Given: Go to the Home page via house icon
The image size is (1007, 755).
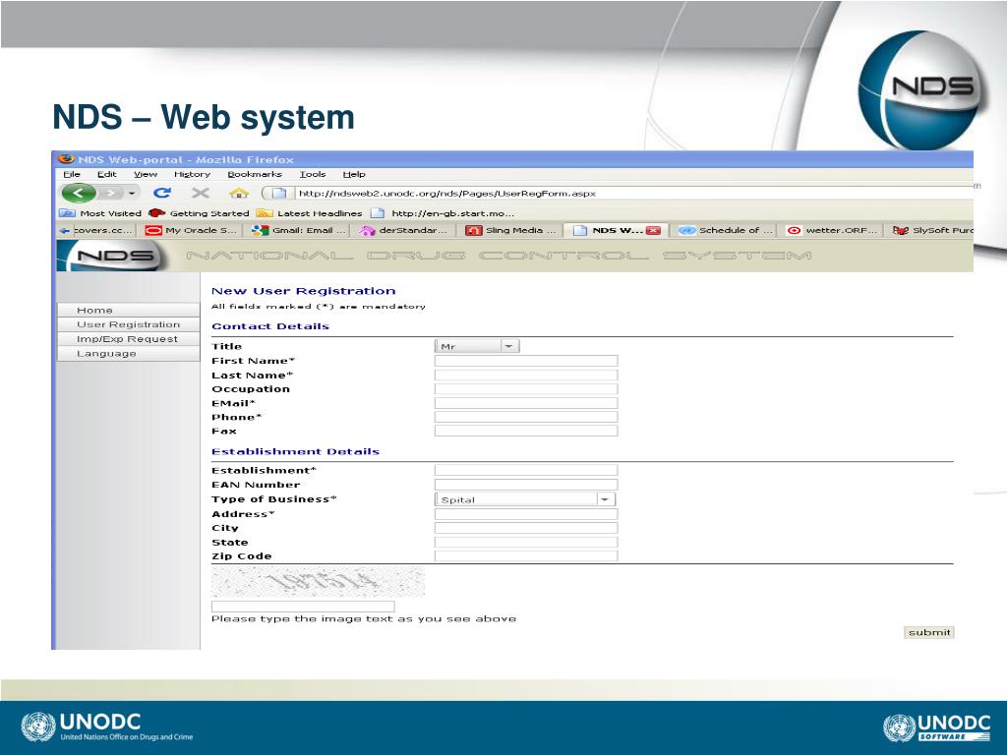Looking at the screenshot, I should pyautogui.click(x=238, y=193).
